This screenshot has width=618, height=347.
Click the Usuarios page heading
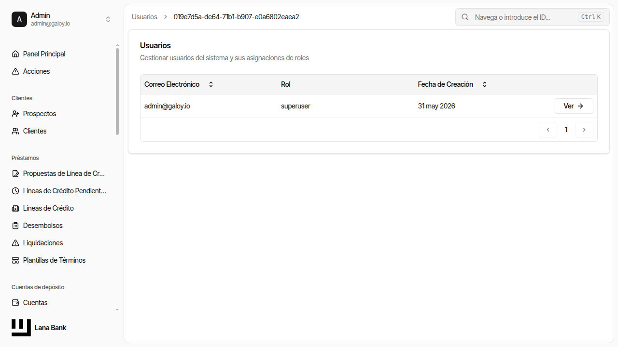coord(155,45)
